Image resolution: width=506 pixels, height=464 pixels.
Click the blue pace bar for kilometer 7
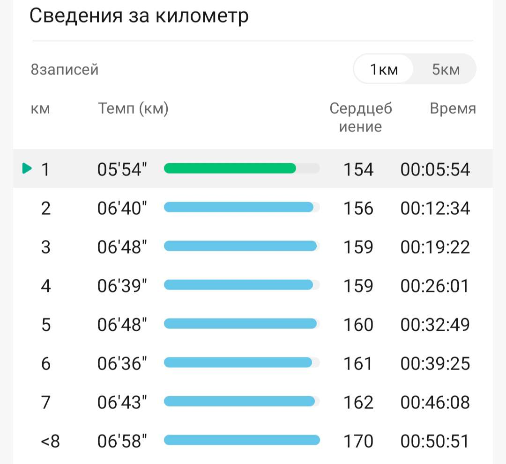[x=239, y=401]
